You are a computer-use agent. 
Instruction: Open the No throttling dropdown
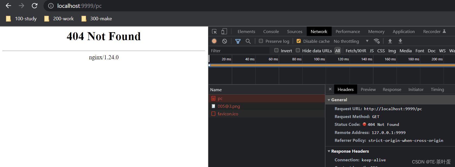click(351, 41)
